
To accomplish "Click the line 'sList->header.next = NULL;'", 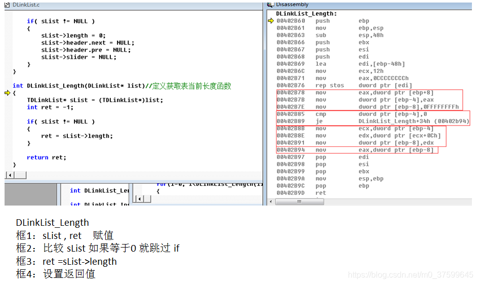I will 88,43.
